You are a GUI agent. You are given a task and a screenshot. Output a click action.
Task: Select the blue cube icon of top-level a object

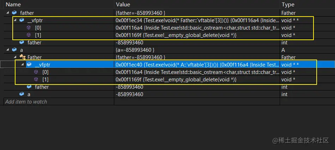click(x=14, y=50)
